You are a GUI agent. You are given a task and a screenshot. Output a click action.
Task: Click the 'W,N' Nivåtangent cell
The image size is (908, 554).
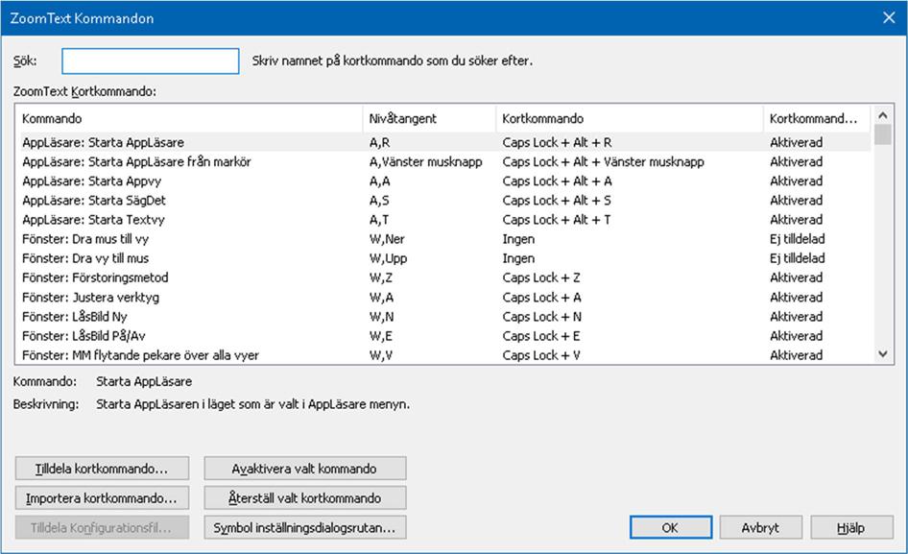pos(382,317)
